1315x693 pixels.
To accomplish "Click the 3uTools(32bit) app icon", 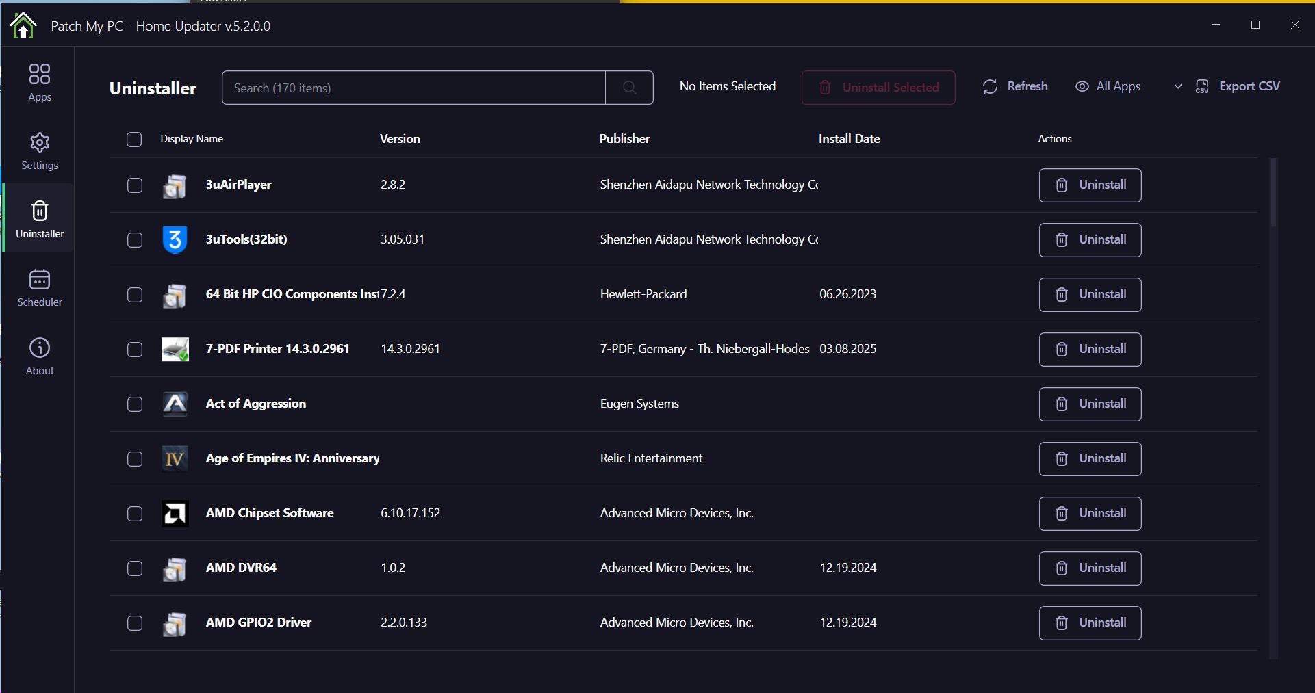I will 175,240.
